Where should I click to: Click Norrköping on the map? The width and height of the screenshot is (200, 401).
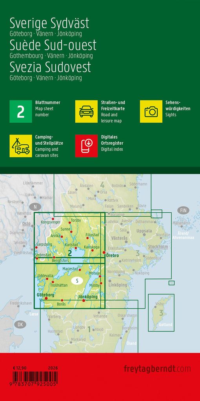pyautogui.click(x=116, y=272)
